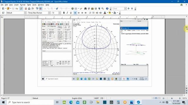Click the Windows Start button
Screen dimensions: 188x105
click(3, 102)
